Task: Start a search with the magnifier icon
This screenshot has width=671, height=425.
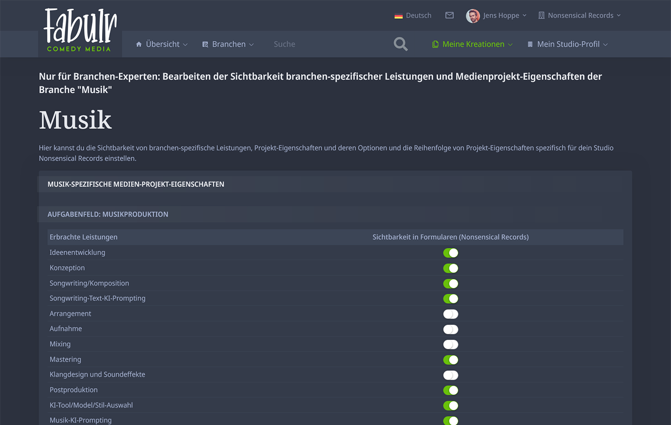Action: click(400, 44)
